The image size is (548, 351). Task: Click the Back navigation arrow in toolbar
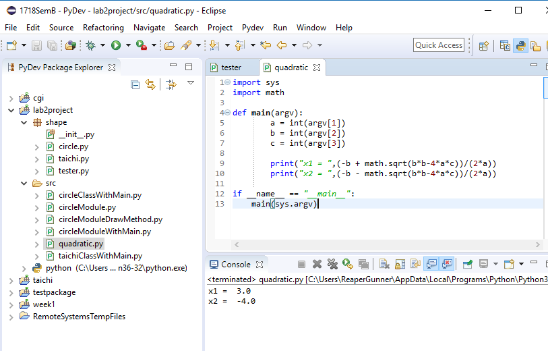[282, 45]
